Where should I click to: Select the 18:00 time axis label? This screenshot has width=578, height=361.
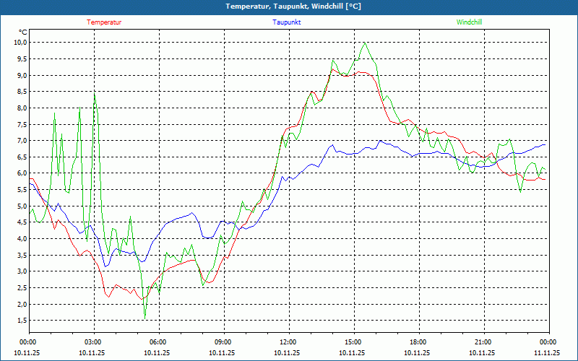(418, 342)
